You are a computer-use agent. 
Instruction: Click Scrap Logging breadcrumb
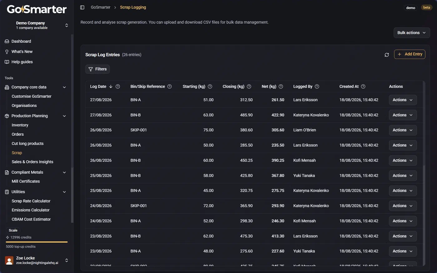click(x=133, y=7)
